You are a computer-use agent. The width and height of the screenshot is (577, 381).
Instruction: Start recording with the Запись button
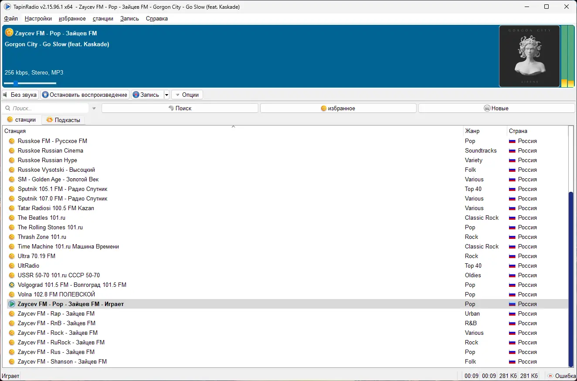click(x=147, y=95)
